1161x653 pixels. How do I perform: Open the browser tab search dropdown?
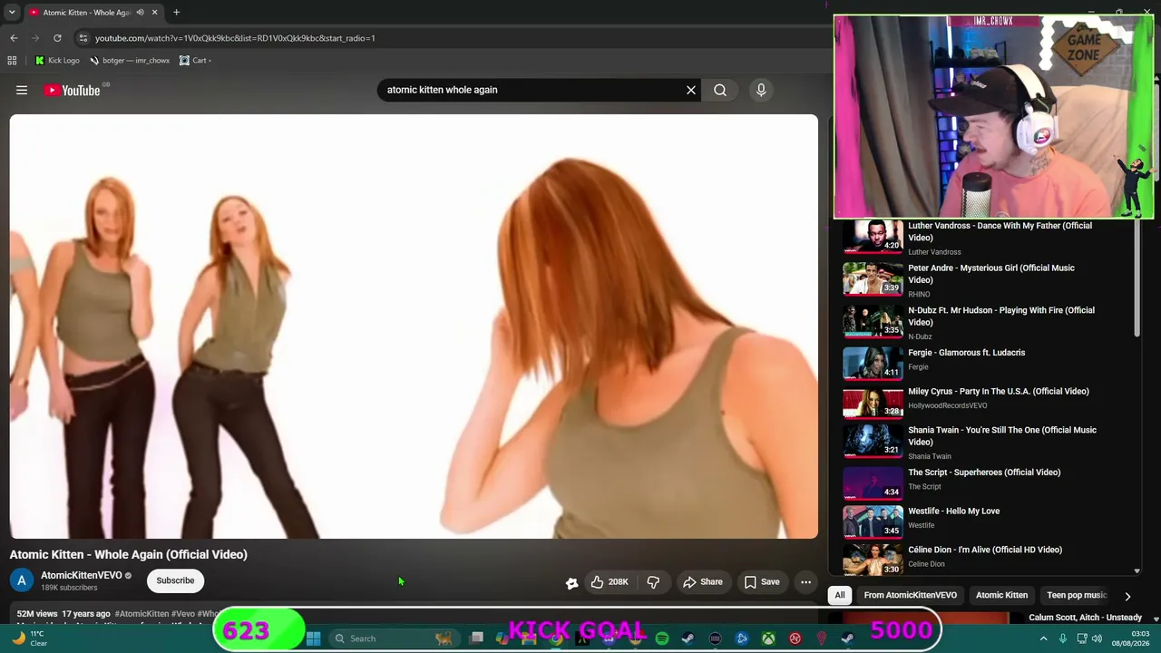pyautogui.click(x=12, y=13)
